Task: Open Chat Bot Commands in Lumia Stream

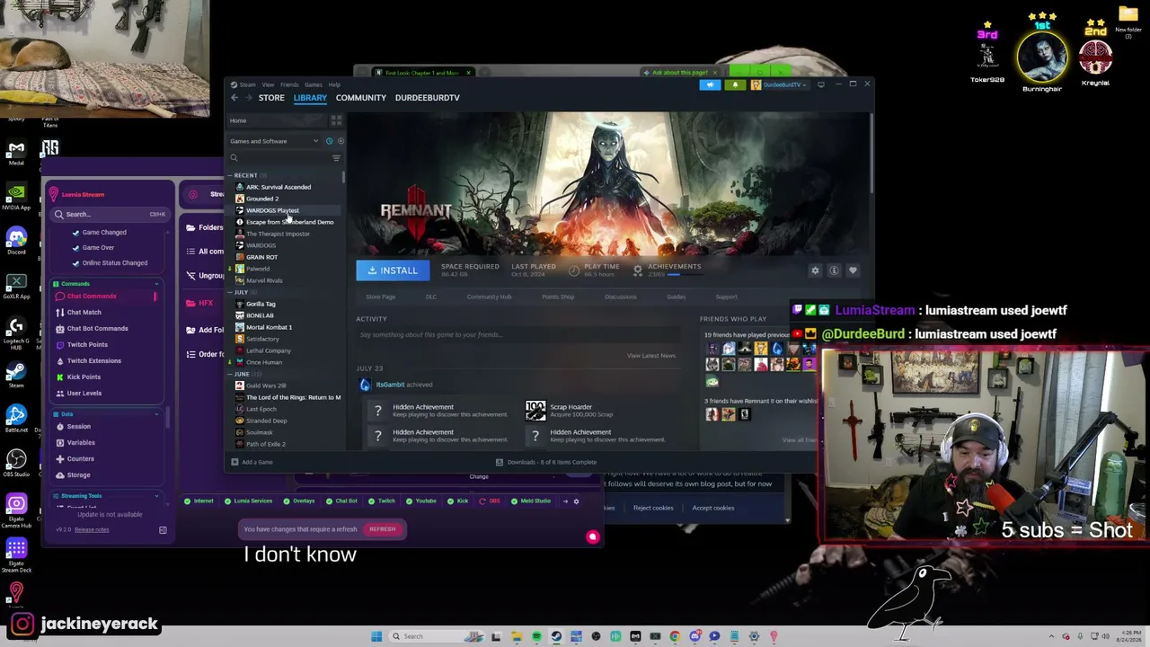Action: 97,329
